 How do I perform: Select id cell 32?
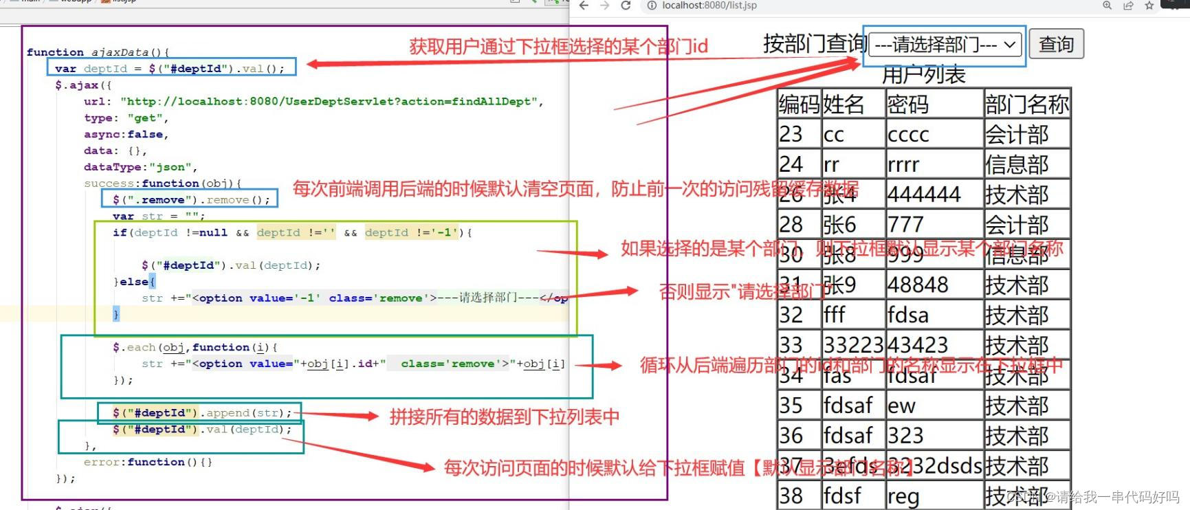click(x=800, y=315)
